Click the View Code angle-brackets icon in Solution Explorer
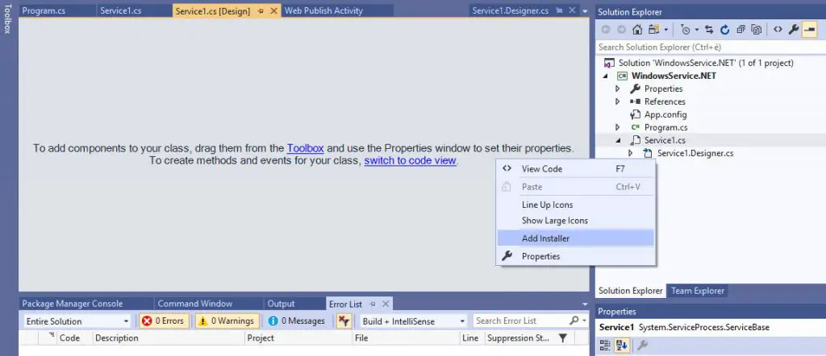826x356 pixels. 778,30
